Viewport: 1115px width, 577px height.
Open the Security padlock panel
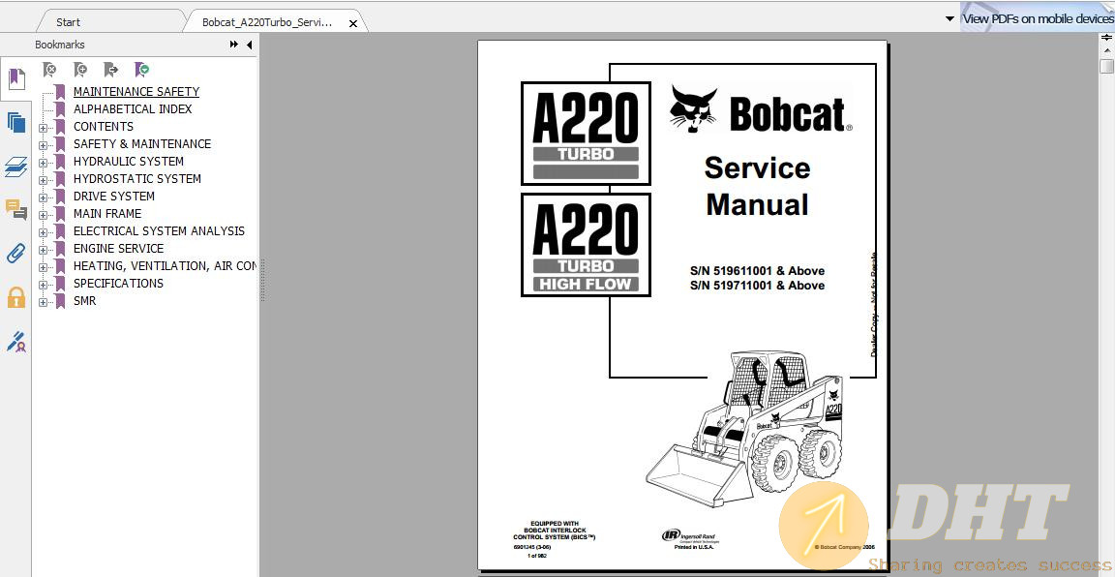click(16, 297)
